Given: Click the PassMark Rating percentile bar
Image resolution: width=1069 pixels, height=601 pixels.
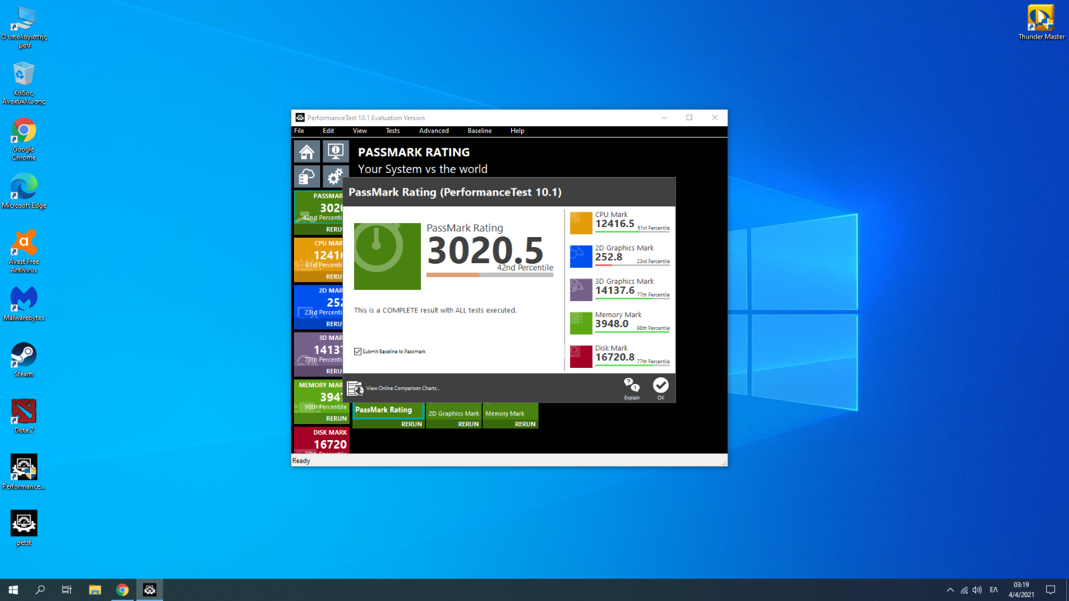Looking at the screenshot, I should point(490,274).
